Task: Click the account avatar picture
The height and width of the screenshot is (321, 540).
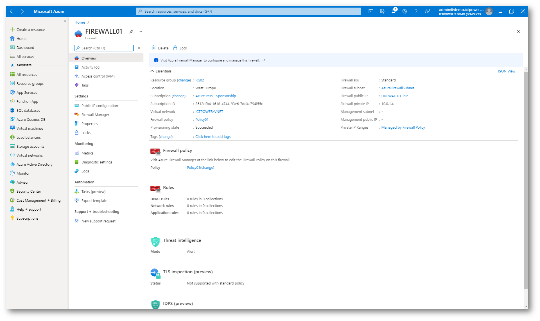Action: tap(489, 11)
